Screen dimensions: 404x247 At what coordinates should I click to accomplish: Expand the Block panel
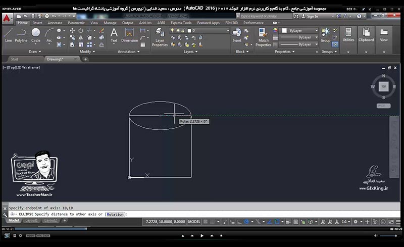point(242,52)
